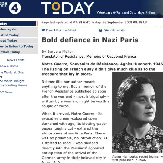
Task: Open How to listen to Today
Action: tap(19, 46)
